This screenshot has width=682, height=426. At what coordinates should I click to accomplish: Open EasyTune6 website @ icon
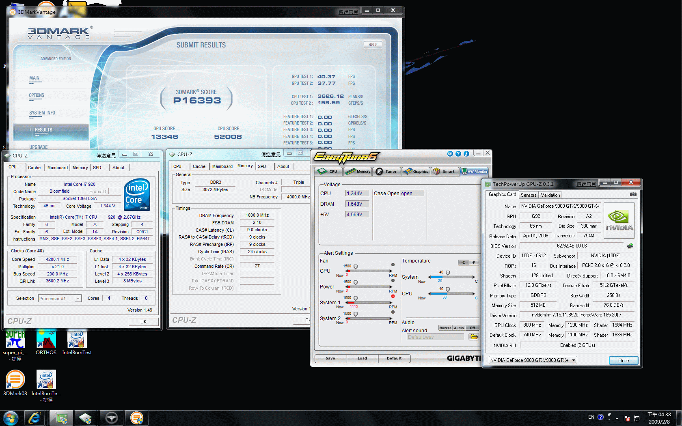(450, 154)
